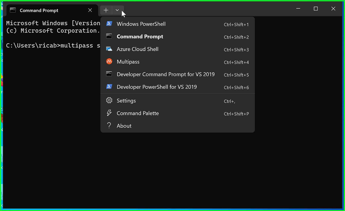
Task: Close the Command Prompt tab
Action: coord(90,10)
